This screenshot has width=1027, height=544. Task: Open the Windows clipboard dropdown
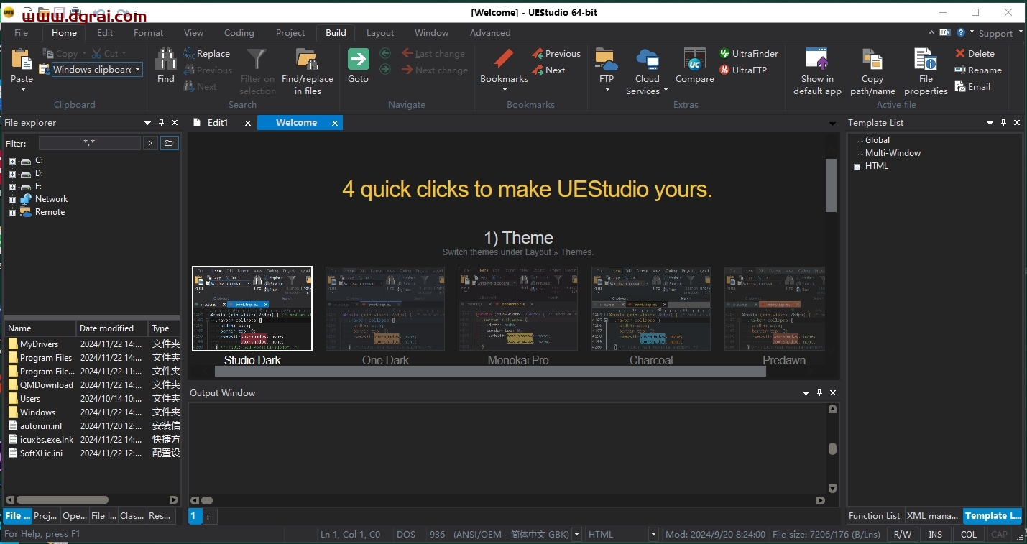point(137,70)
